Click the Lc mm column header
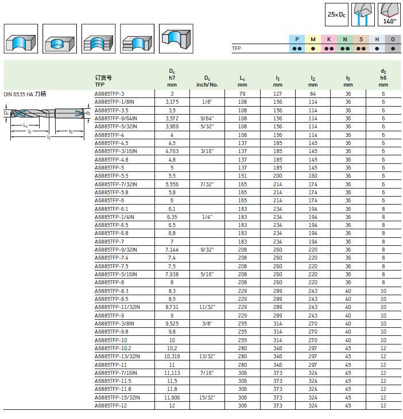This screenshot has width=403, height=419. (242, 81)
